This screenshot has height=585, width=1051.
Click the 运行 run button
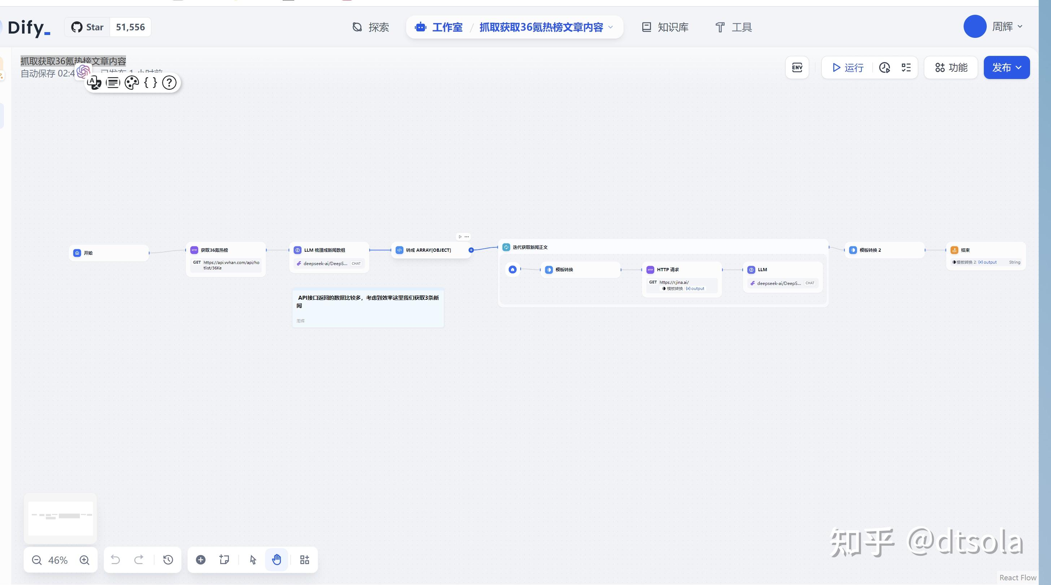(x=848, y=68)
